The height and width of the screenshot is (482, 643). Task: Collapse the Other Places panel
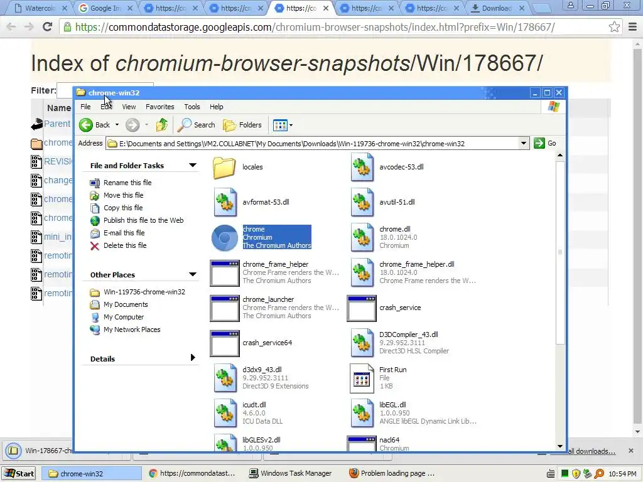coord(192,274)
